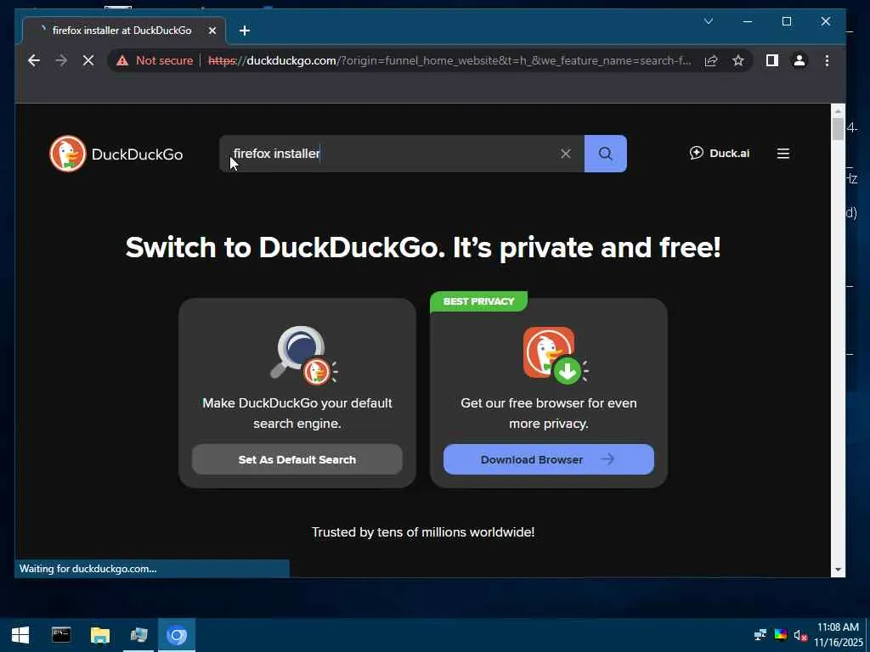Close the 'firefox installer at DuckDuckGo' tab
Image resolution: width=870 pixels, height=652 pixels.
(212, 31)
